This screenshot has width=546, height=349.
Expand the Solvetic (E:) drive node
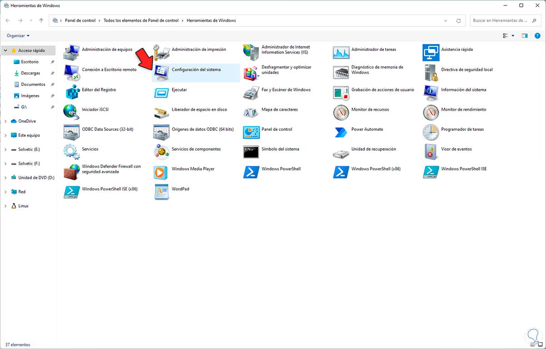pos(5,150)
